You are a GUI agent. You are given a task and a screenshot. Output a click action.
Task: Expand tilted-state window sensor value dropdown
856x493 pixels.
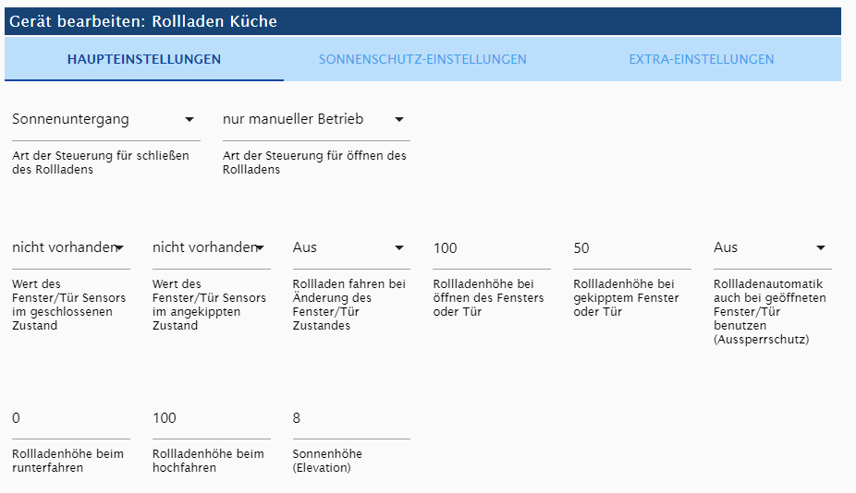coord(212,248)
